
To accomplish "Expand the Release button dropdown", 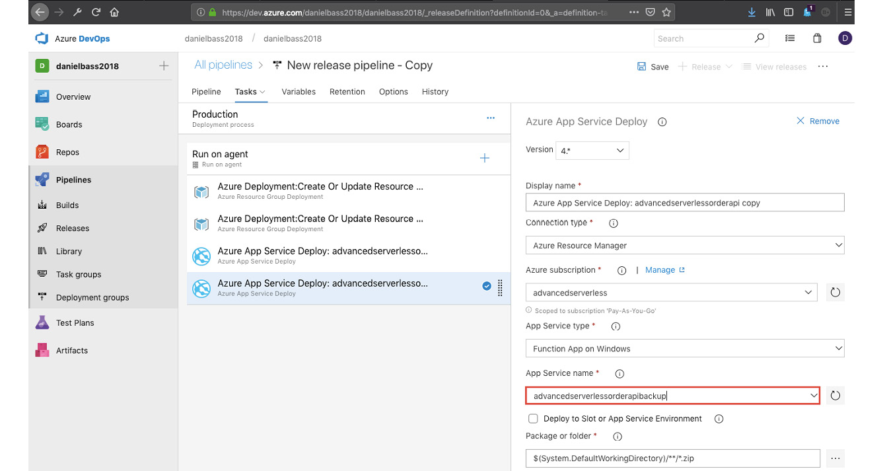I will point(729,67).
